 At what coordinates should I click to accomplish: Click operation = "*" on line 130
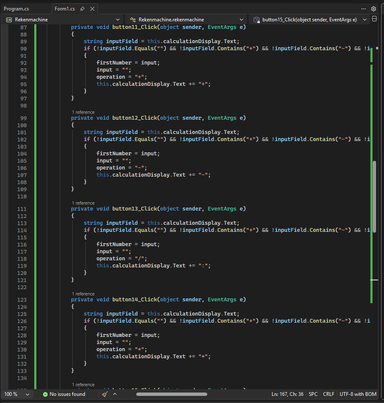tap(122, 349)
